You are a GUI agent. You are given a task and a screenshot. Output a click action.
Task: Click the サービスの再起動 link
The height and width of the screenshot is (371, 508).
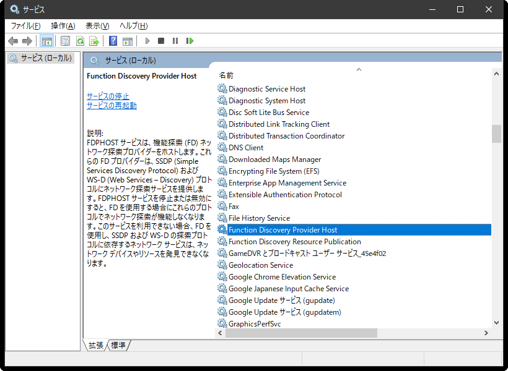[112, 106]
